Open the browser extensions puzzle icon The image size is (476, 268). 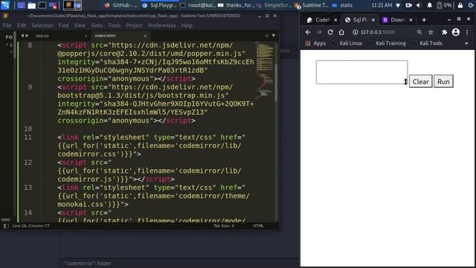coord(445,32)
